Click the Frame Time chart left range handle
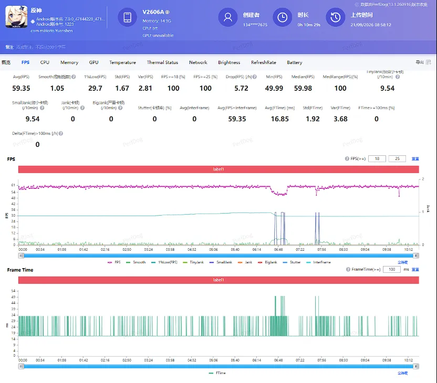 [21, 366]
